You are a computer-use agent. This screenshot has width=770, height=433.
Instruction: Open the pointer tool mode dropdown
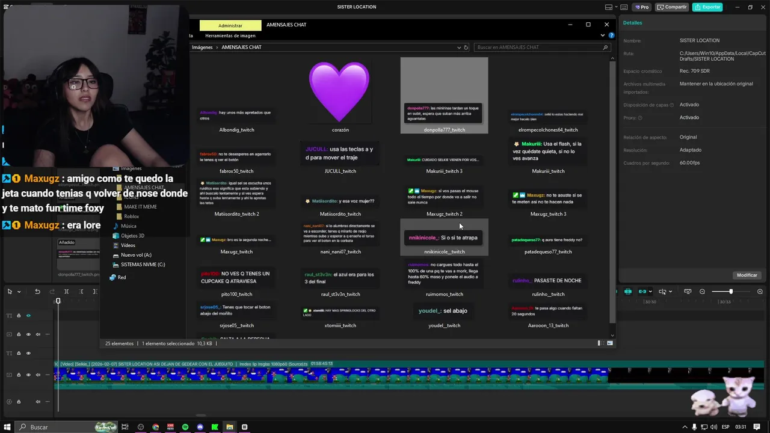[19, 292]
